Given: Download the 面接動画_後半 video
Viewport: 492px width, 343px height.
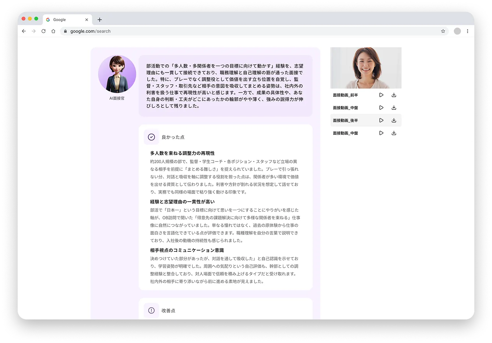Looking at the screenshot, I should (394, 120).
